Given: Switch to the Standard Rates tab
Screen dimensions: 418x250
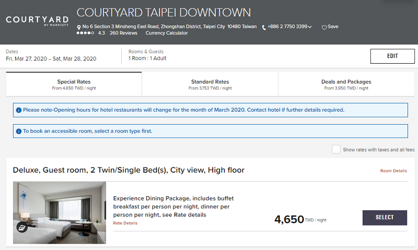Looking at the screenshot, I should (210, 84).
